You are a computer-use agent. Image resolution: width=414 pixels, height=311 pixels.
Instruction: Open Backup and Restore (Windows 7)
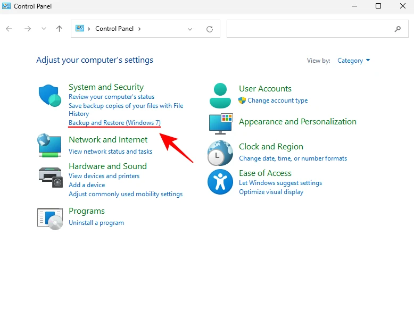[x=114, y=123]
